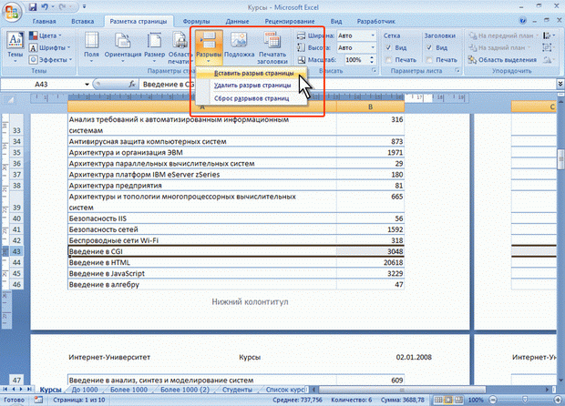Choose Вставить разрыв страницы

tap(252, 73)
